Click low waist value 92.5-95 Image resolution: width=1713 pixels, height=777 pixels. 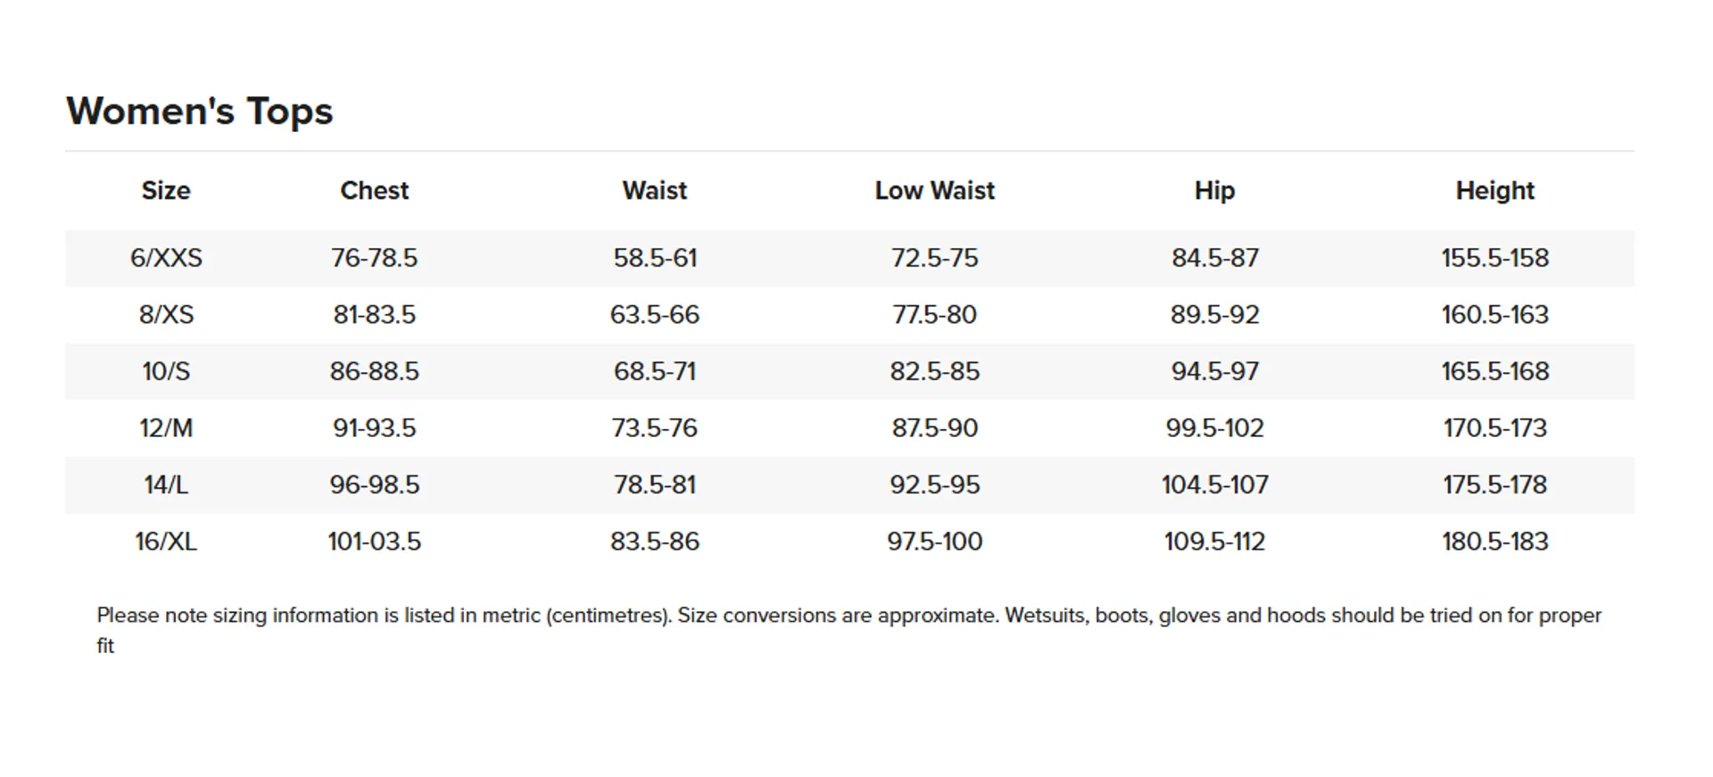(934, 484)
